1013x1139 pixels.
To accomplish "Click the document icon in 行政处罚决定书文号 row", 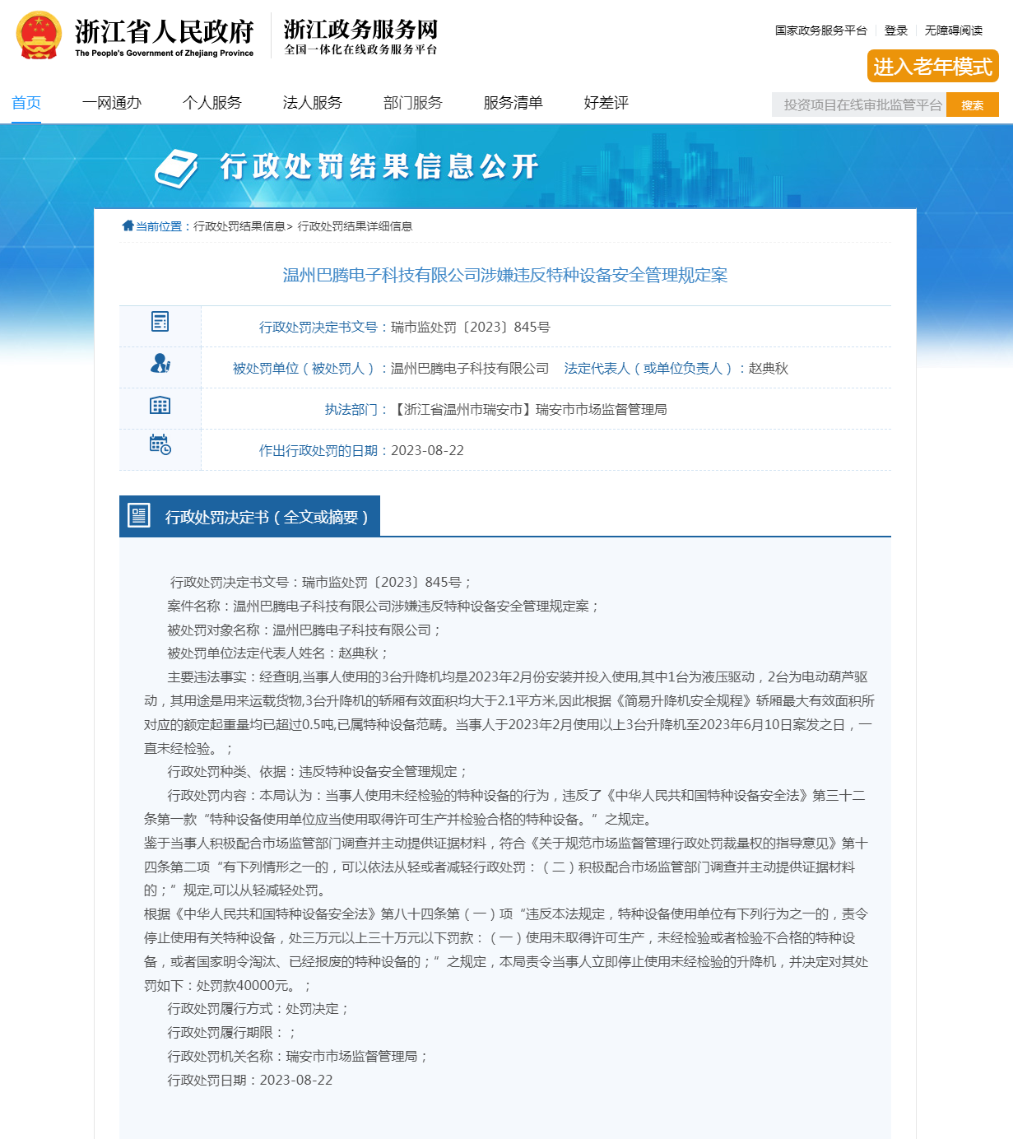I will click(160, 322).
